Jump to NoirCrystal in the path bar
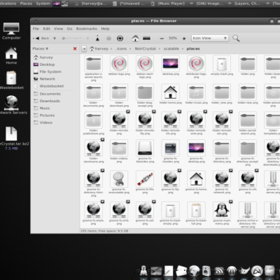 click(145, 49)
